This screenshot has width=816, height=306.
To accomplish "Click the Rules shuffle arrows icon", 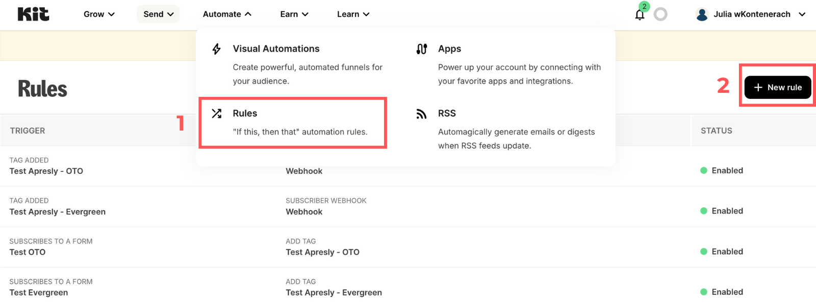I will pyautogui.click(x=217, y=113).
